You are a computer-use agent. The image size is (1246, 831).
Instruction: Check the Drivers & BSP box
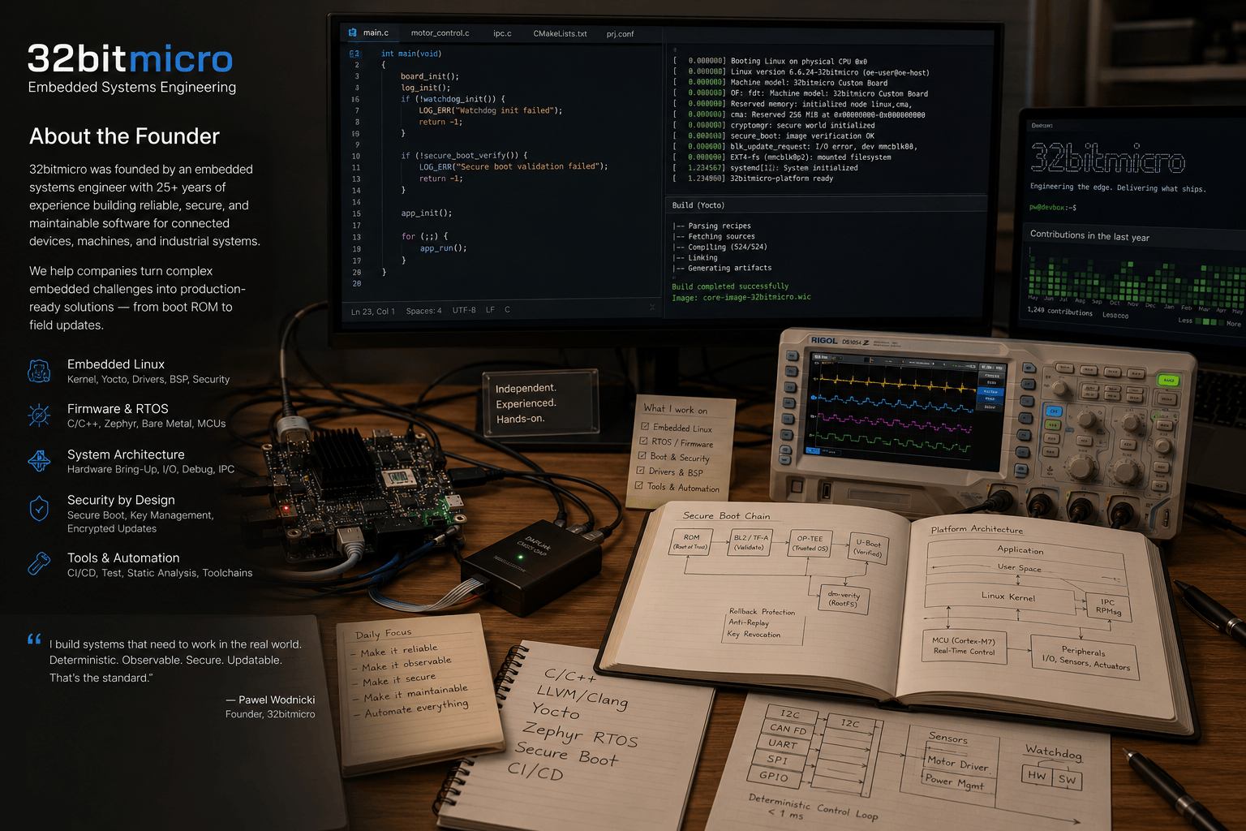tap(640, 470)
